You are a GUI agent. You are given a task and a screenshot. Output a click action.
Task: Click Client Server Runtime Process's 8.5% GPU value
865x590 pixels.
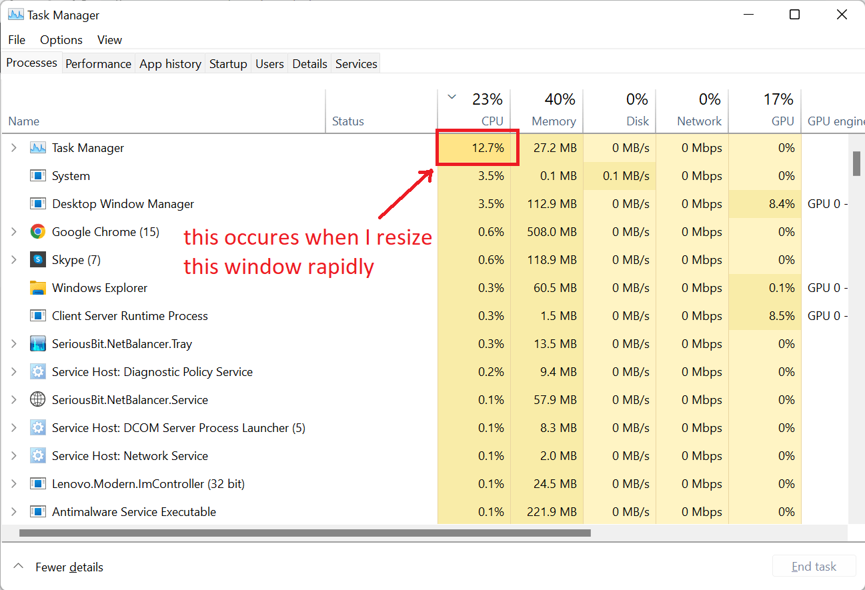point(782,316)
